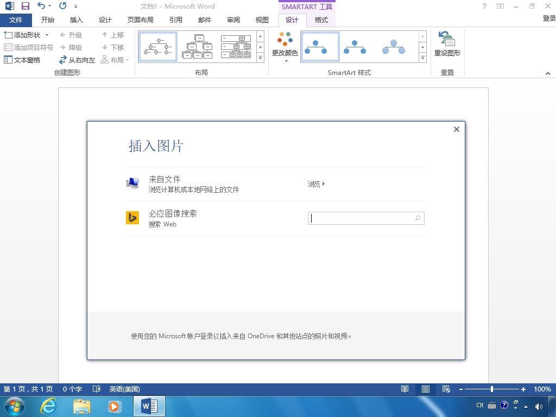Click 下移 move down button
The width and height of the screenshot is (556, 417).
pyautogui.click(x=113, y=47)
